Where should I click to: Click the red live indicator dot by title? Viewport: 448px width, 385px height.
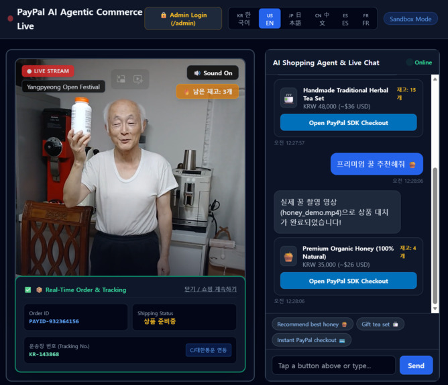[x=10, y=19]
